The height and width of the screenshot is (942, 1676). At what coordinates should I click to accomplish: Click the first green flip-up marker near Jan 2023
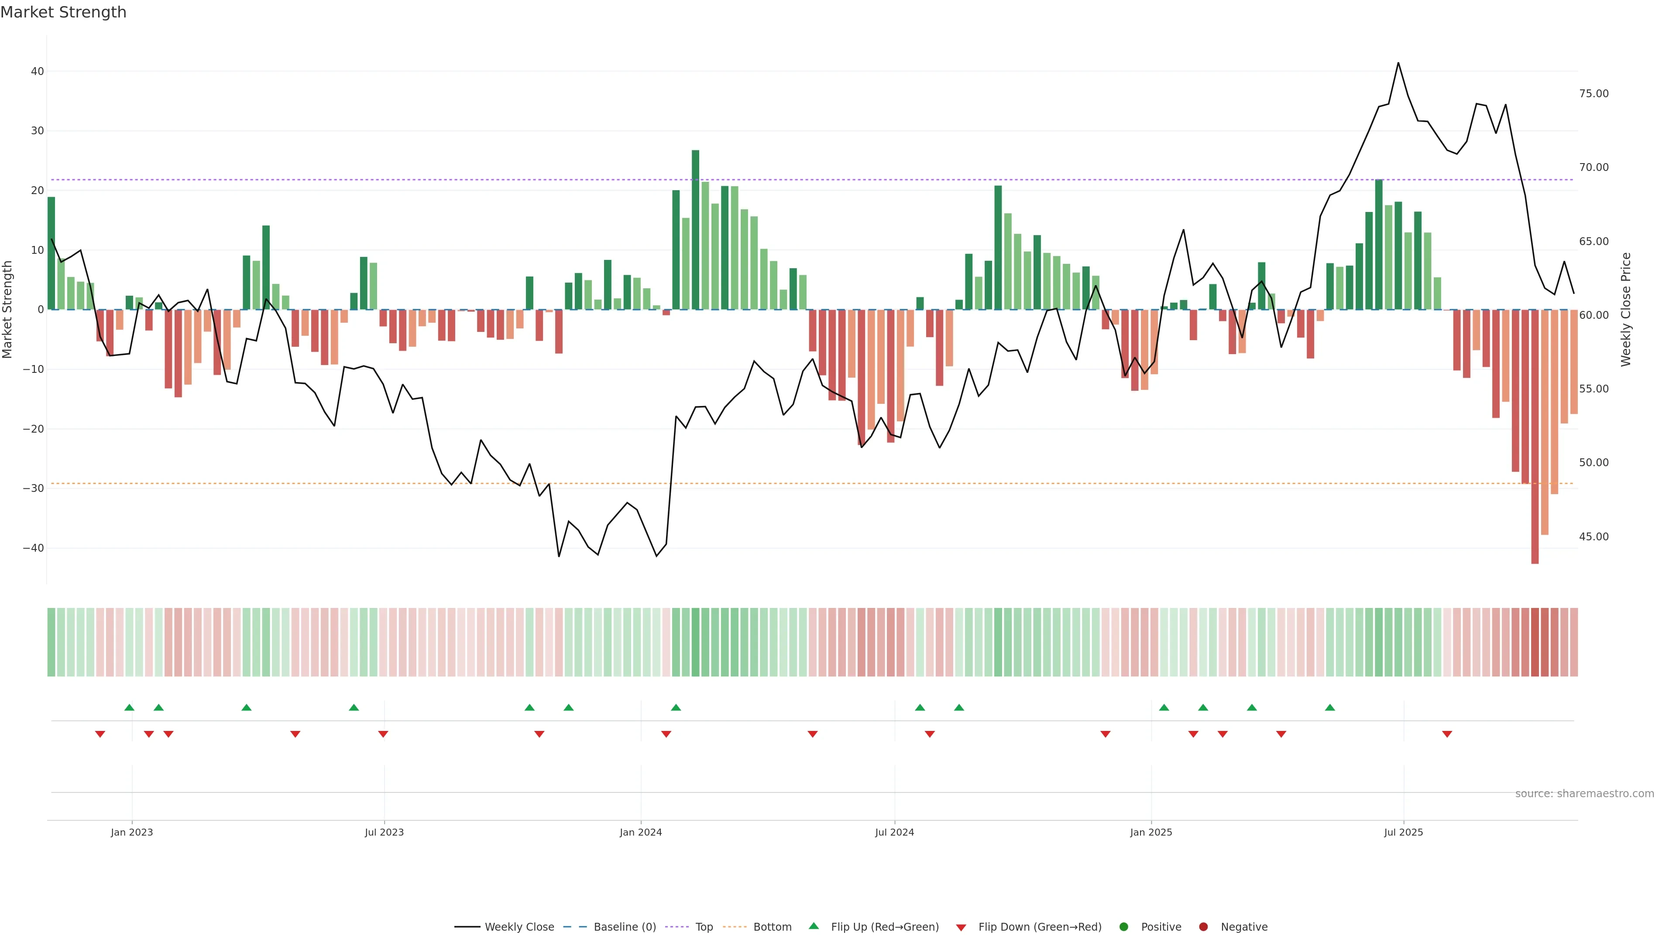[x=129, y=707]
